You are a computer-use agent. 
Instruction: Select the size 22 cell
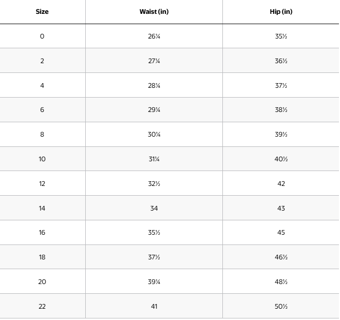42,307
